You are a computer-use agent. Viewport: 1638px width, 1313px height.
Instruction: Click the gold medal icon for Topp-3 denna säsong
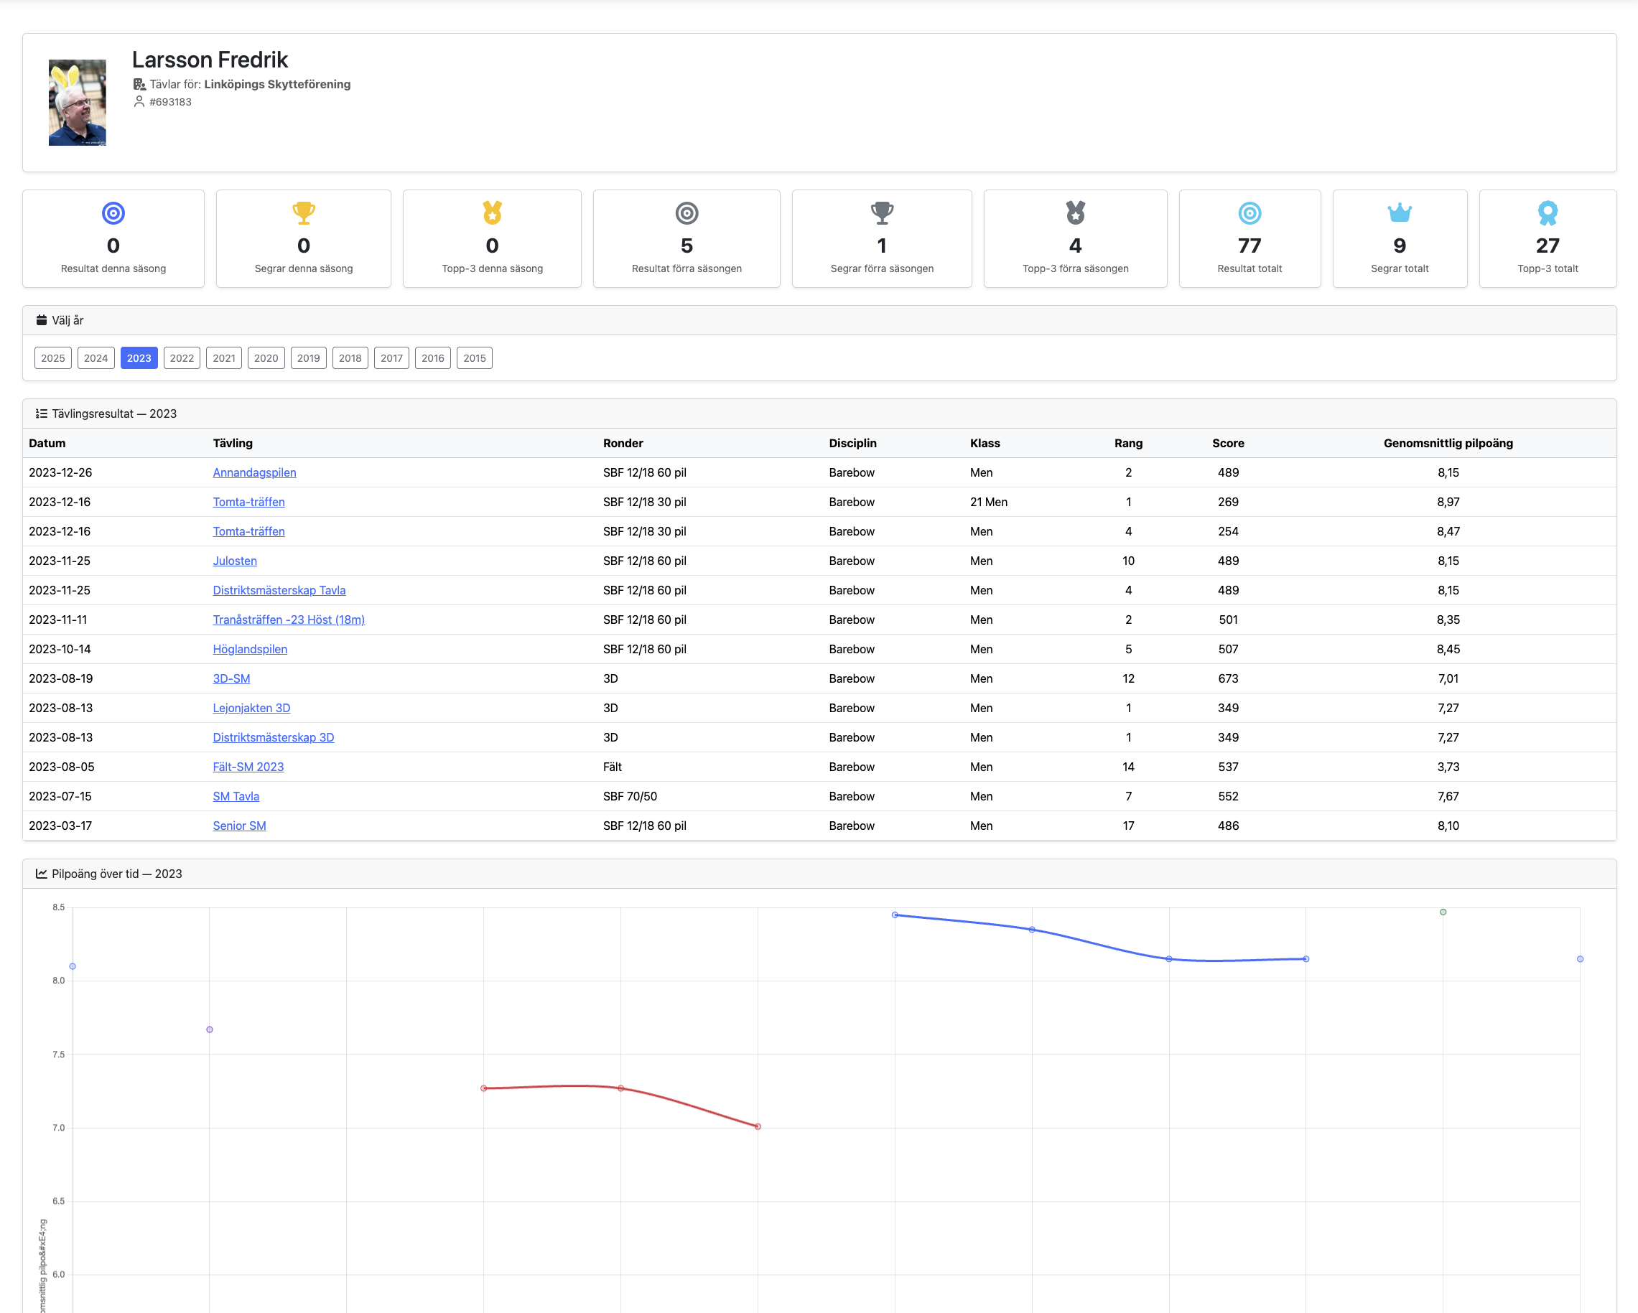pos(493,213)
